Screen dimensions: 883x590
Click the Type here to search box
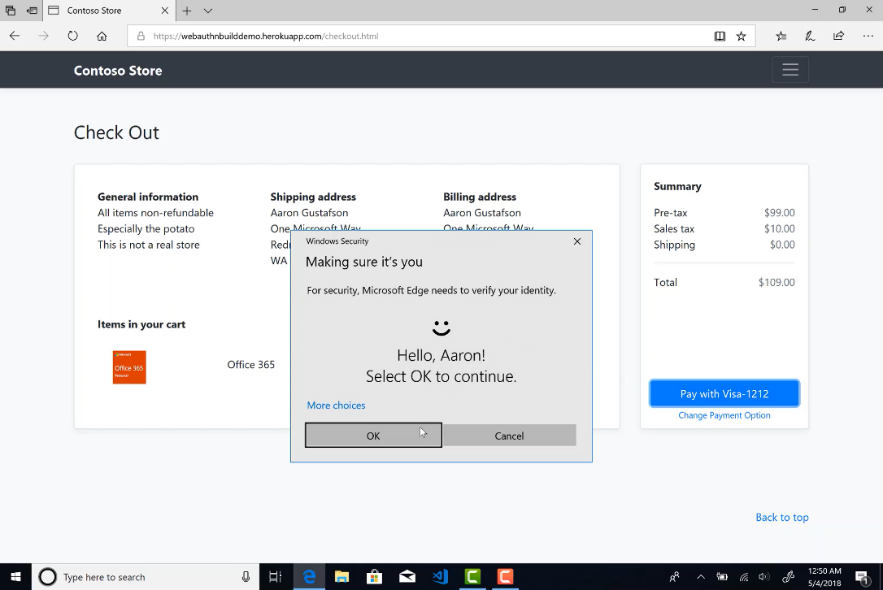146,576
